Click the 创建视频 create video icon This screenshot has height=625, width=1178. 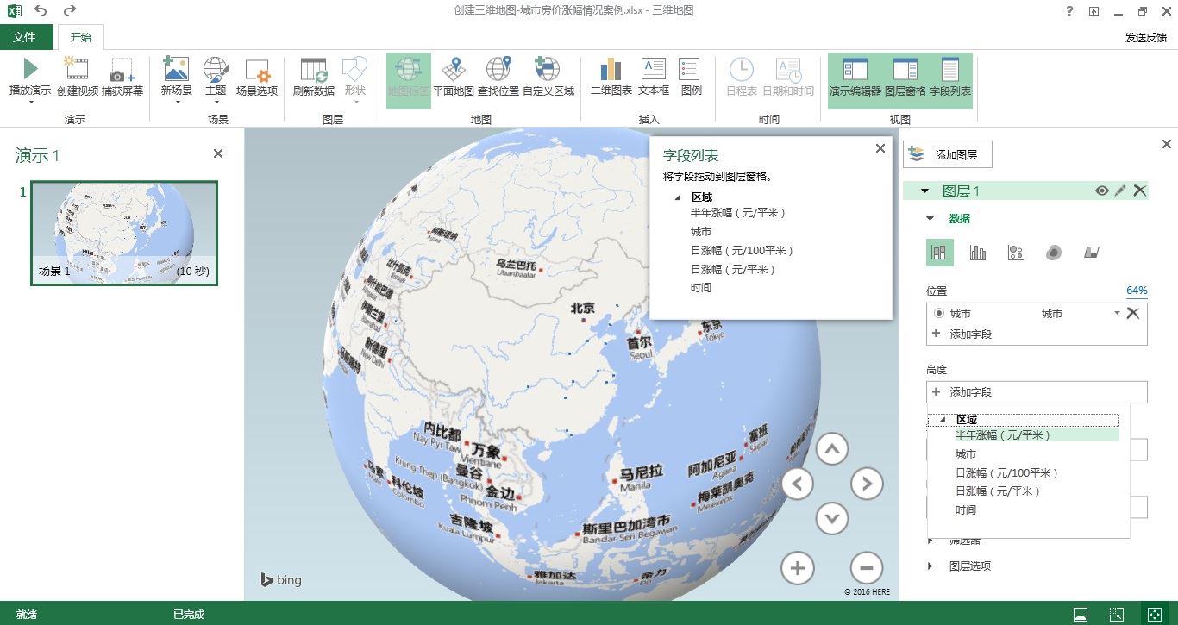click(x=78, y=70)
